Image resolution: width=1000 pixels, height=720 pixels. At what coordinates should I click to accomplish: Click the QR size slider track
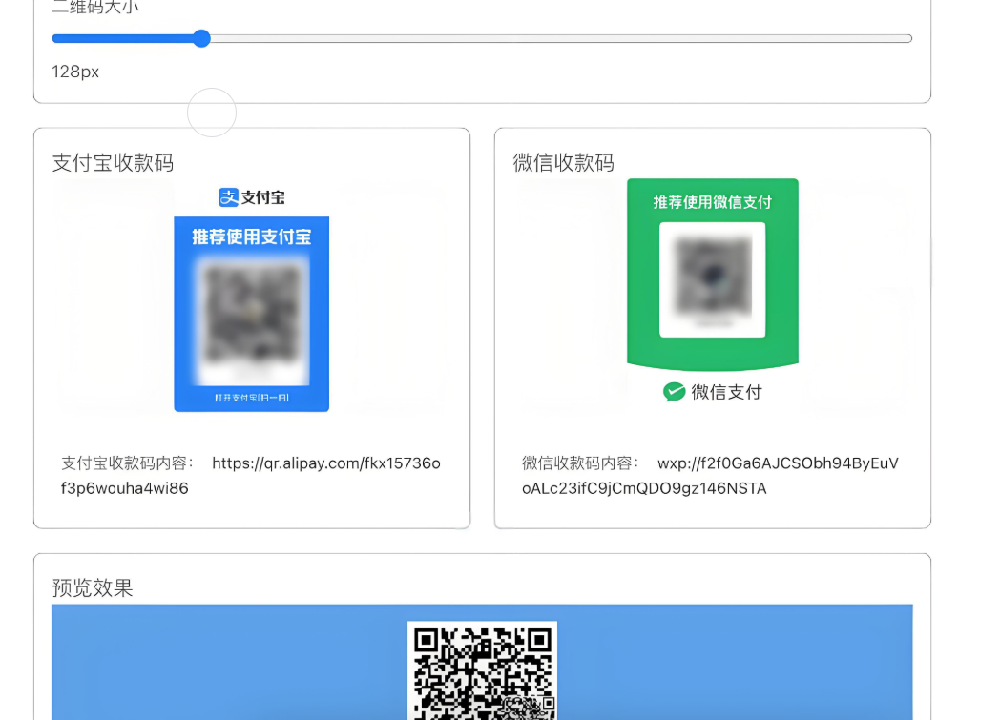[x=482, y=38]
